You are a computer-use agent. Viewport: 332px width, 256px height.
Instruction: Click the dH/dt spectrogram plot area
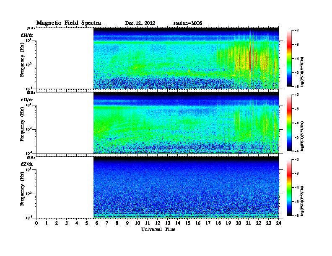[186, 58]
